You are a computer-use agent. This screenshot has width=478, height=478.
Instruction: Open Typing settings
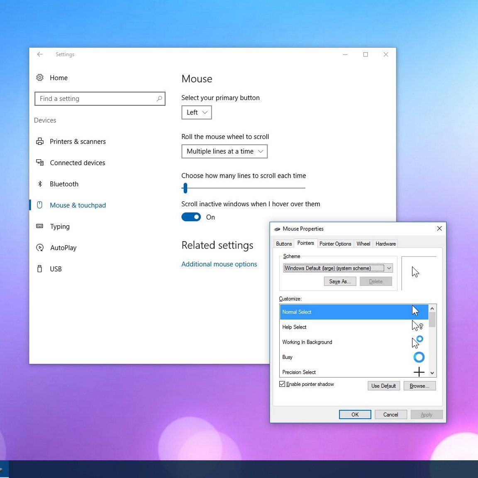pyautogui.click(x=60, y=227)
